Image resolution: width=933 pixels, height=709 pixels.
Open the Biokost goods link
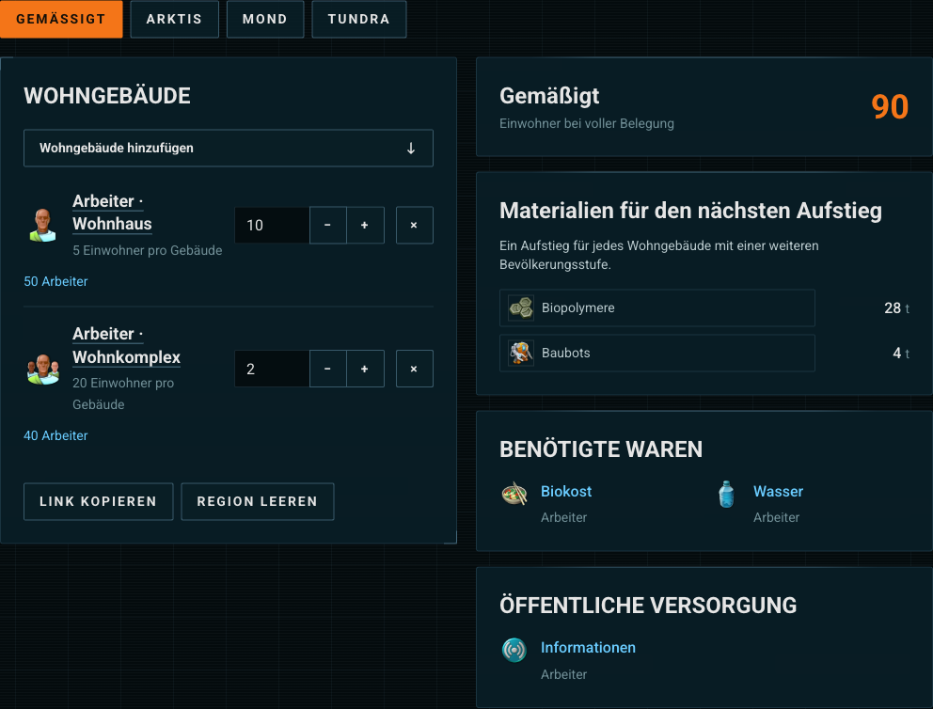click(x=566, y=491)
